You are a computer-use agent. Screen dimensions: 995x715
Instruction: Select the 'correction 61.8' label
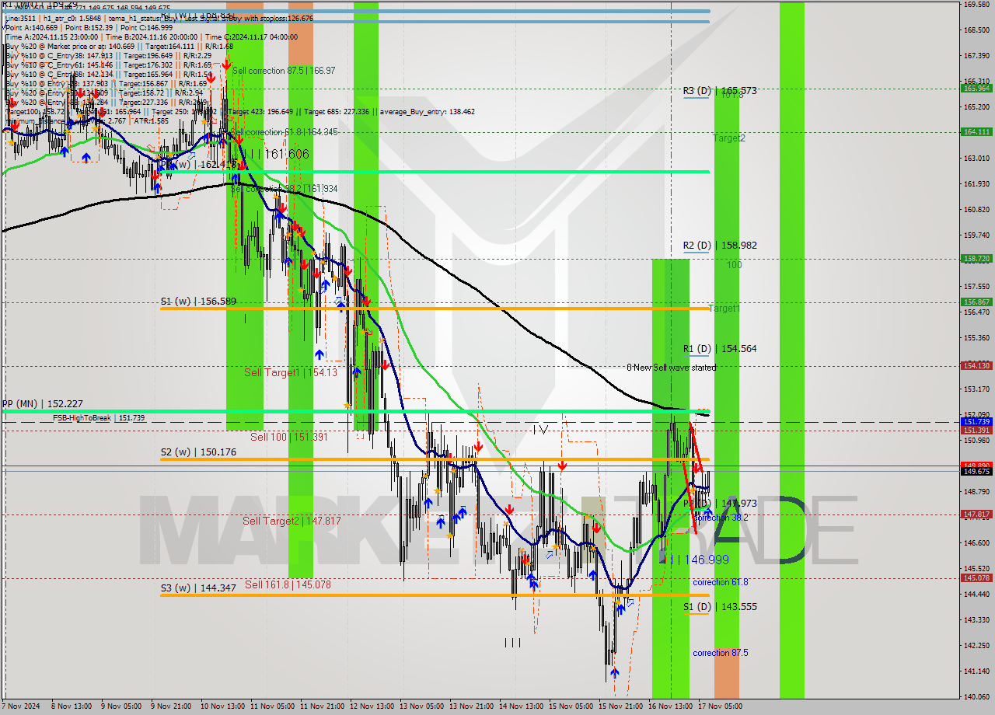pyautogui.click(x=721, y=582)
